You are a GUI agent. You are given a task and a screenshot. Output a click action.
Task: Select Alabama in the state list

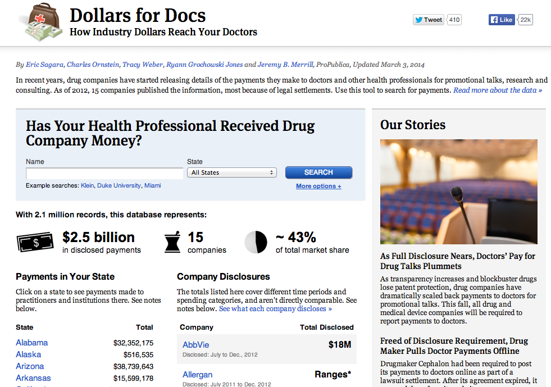(31, 343)
